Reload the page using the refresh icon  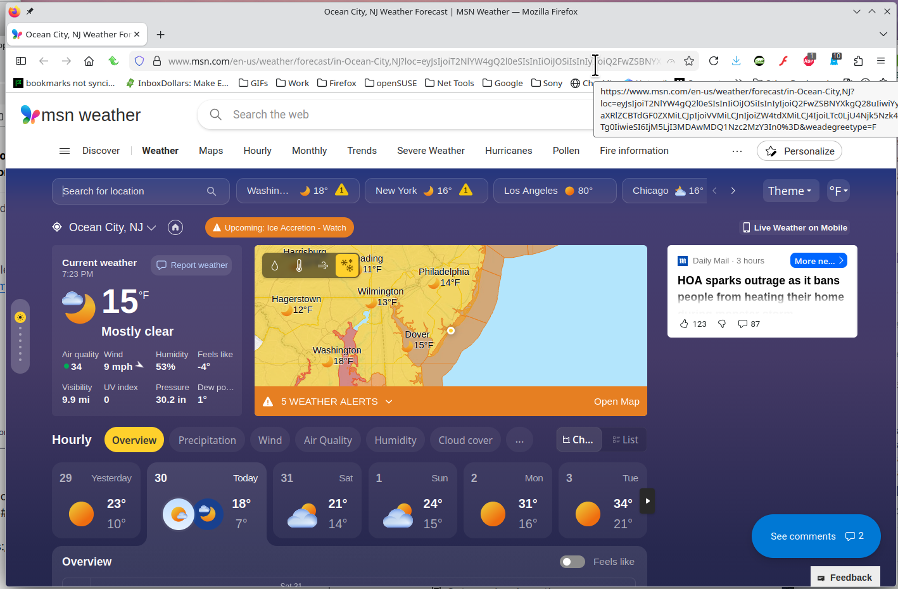click(x=714, y=61)
